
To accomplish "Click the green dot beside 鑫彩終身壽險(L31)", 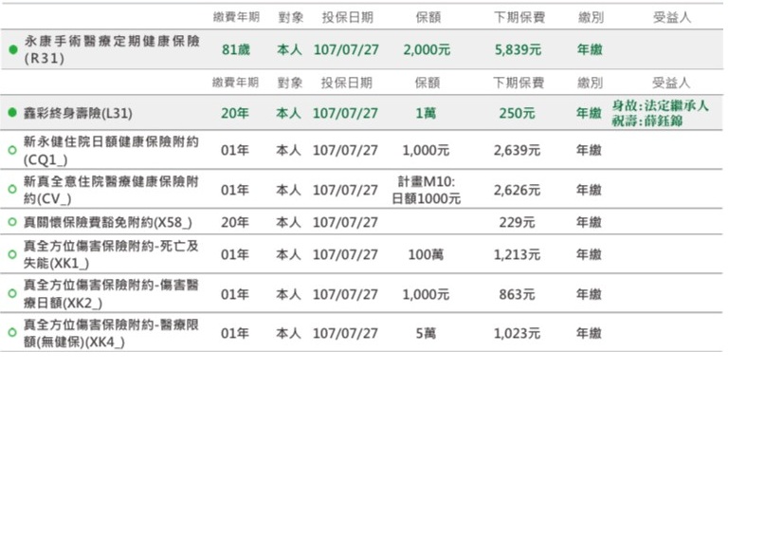I will pyautogui.click(x=13, y=113).
